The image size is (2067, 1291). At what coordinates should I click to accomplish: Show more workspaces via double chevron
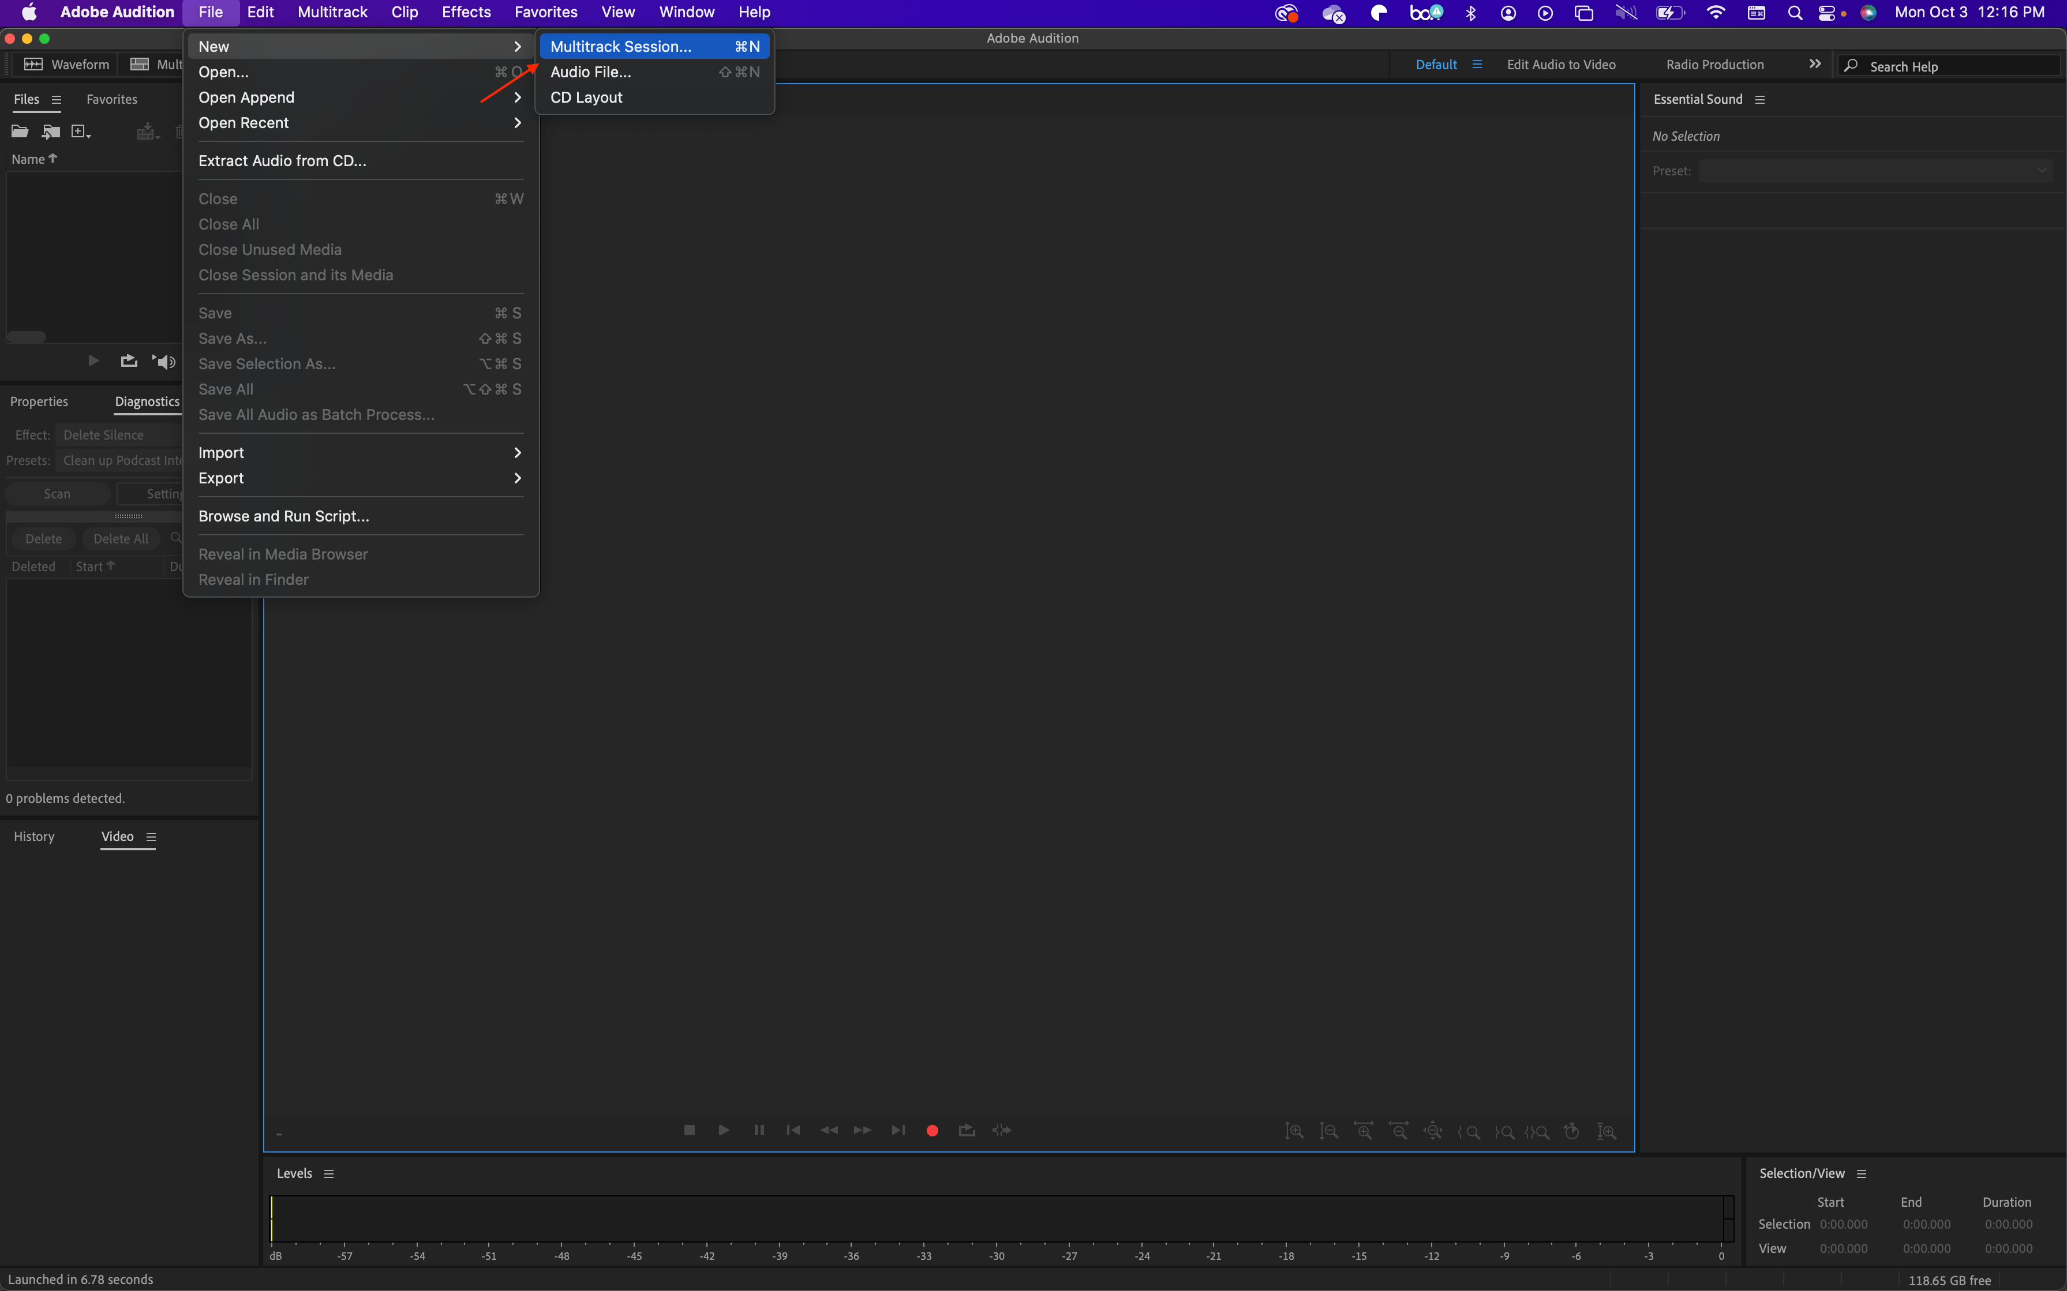pos(1814,65)
